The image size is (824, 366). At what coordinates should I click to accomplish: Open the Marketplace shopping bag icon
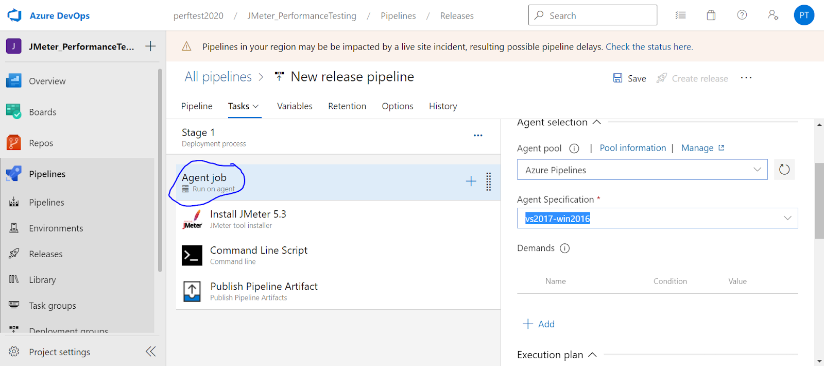pyautogui.click(x=711, y=15)
